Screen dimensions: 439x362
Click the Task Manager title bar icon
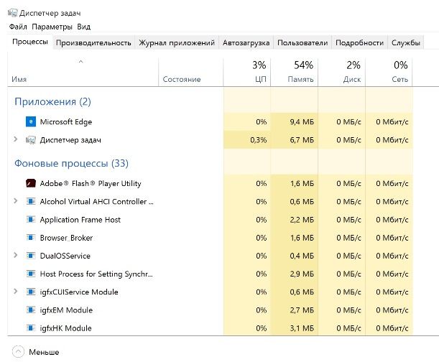[13, 13]
